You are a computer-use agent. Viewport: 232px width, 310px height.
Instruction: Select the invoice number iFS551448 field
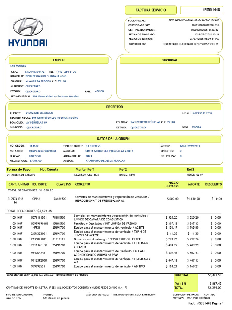201,10
